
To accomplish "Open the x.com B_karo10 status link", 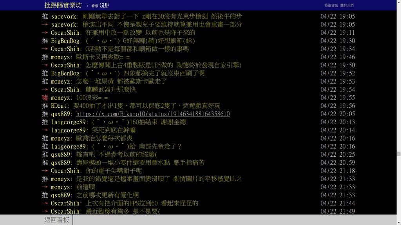I will pos(153,114).
